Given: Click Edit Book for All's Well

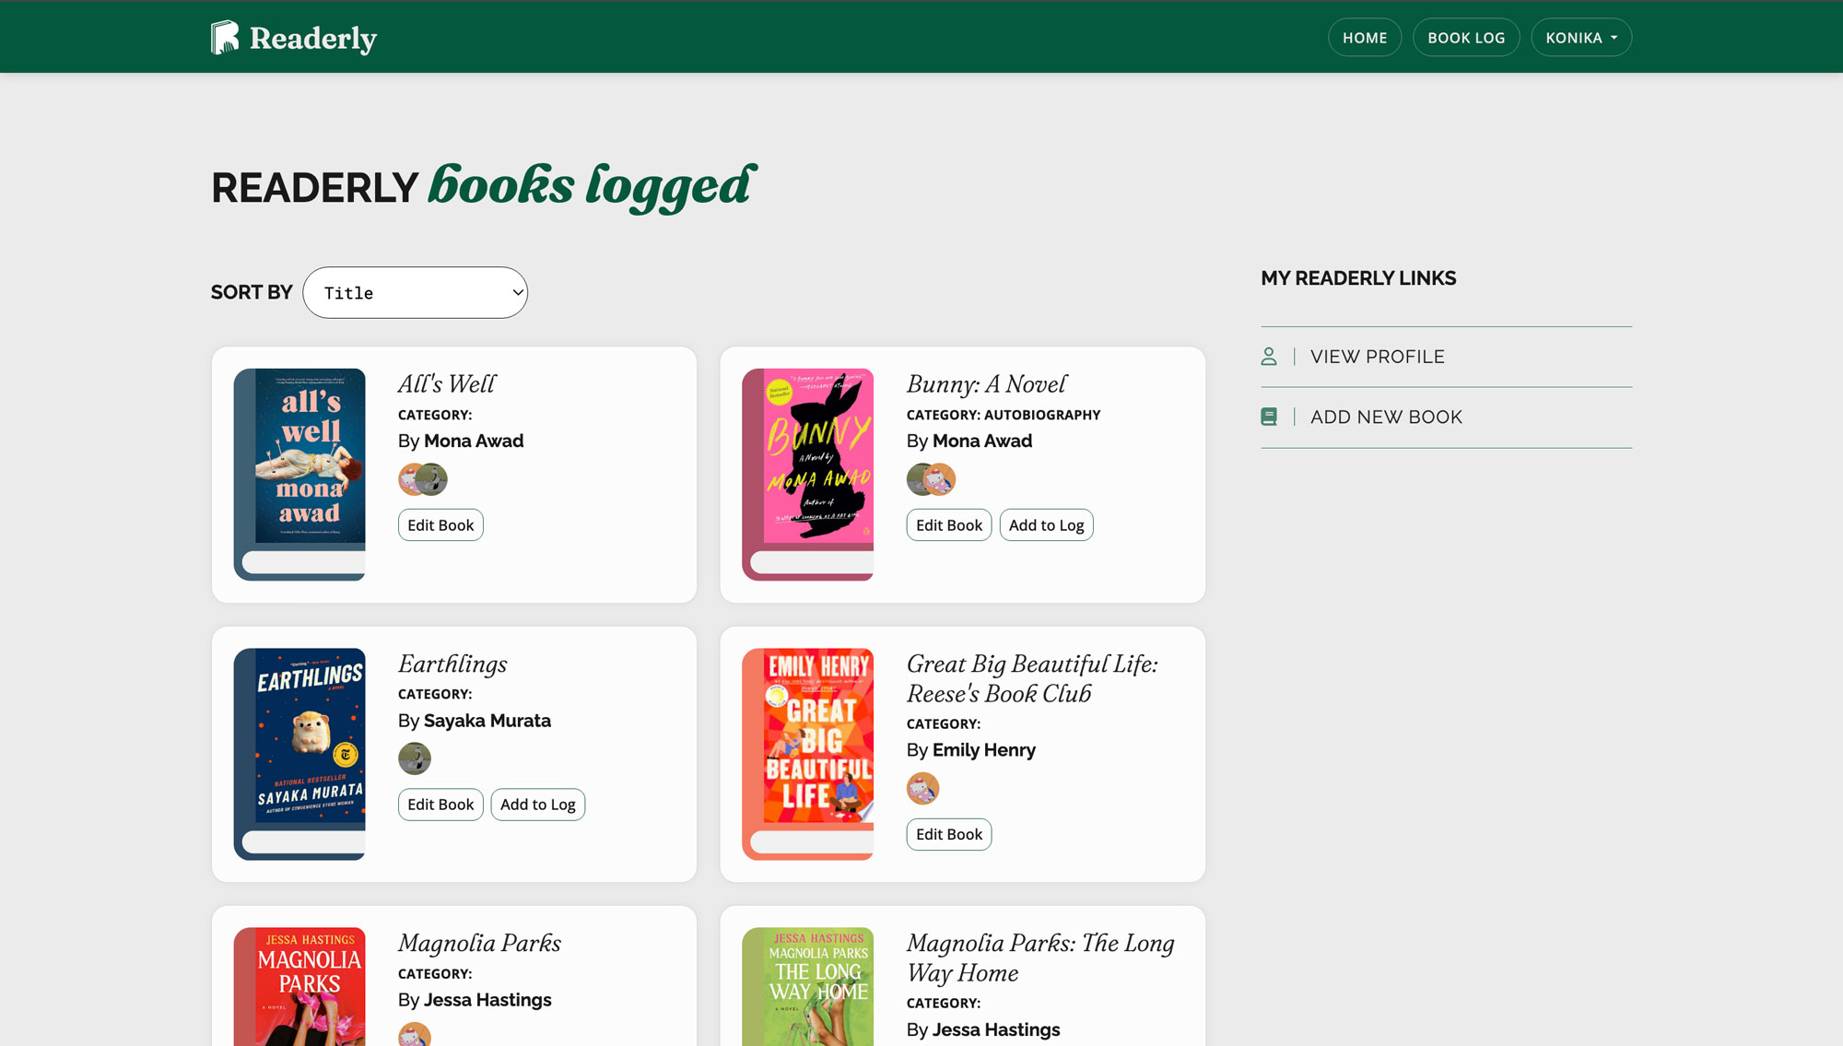Looking at the screenshot, I should [x=440, y=525].
